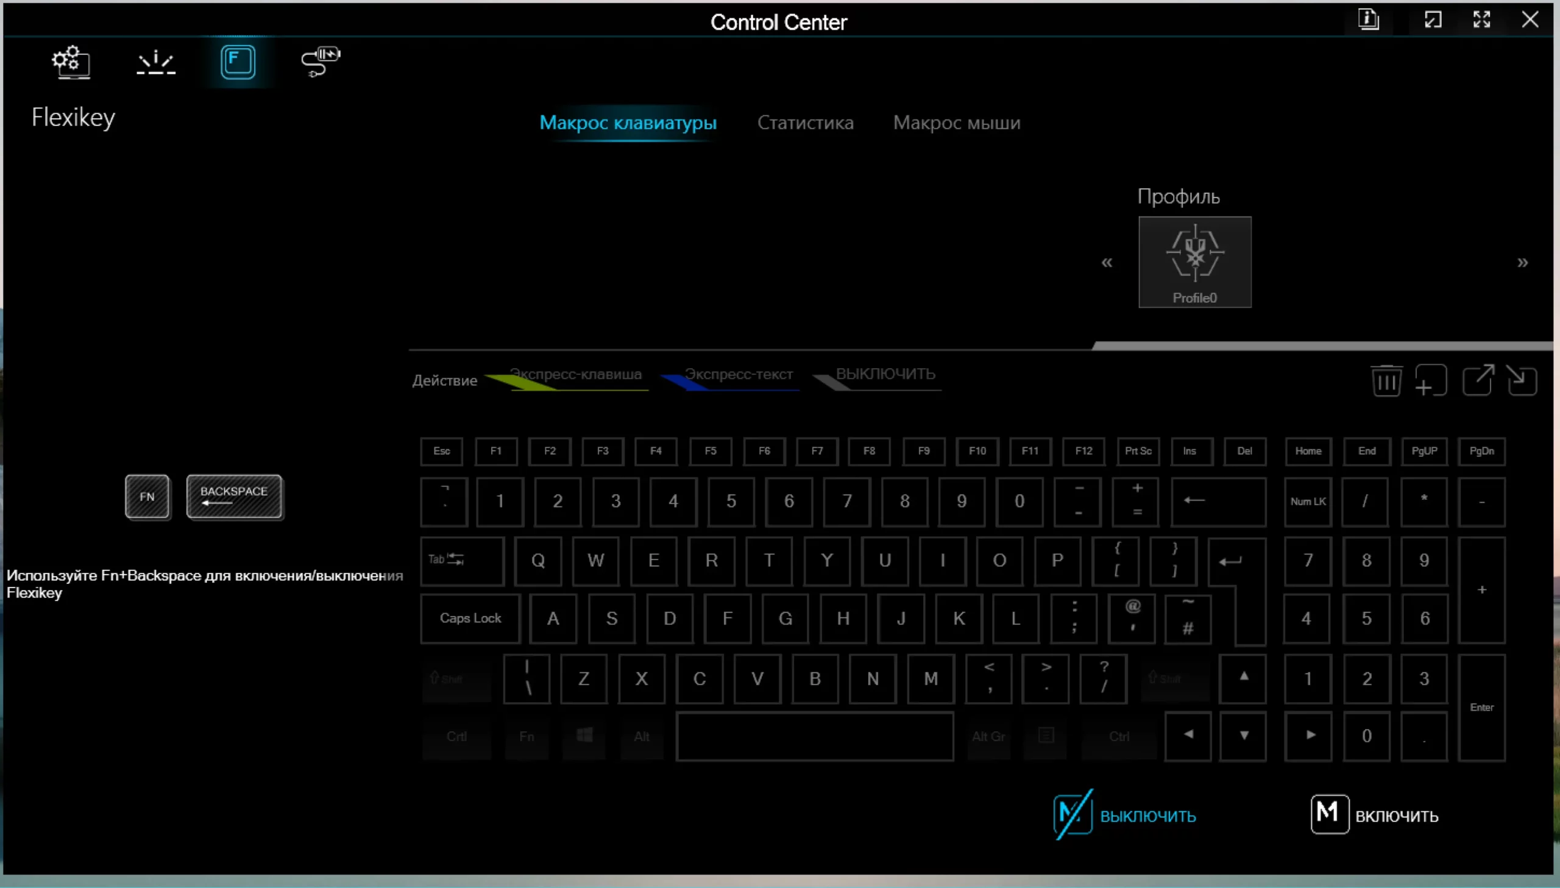Image resolution: width=1560 pixels, height=888 pixels.
Task: Switch to the Макрос мыши tab
Action: coord(957,123)
